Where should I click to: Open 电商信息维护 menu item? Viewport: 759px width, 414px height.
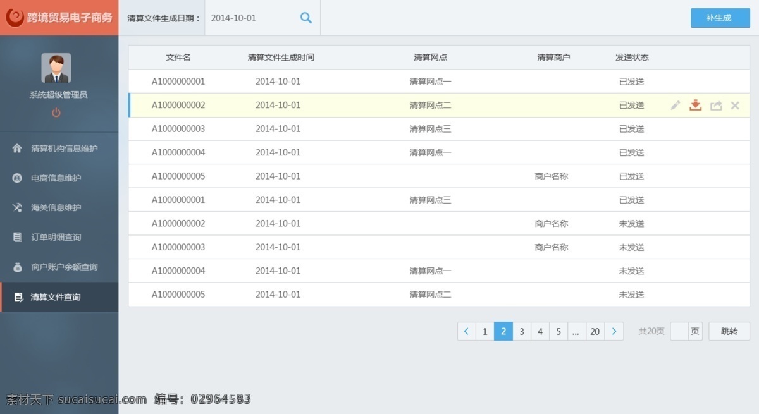tap(59, 178)
